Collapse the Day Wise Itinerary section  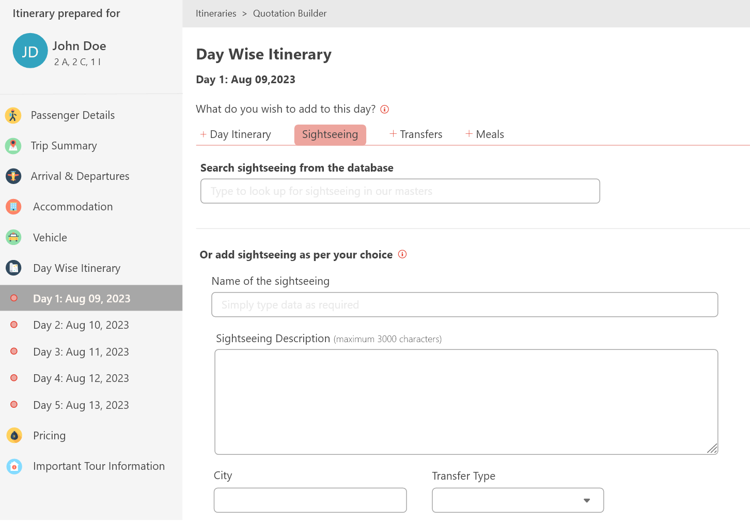pos(76,268)
